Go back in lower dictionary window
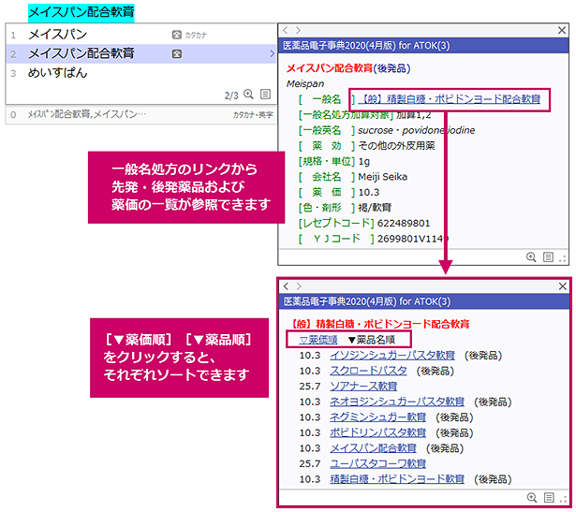The height and width of the screenshot is (512, 576). tap(287, 286)
